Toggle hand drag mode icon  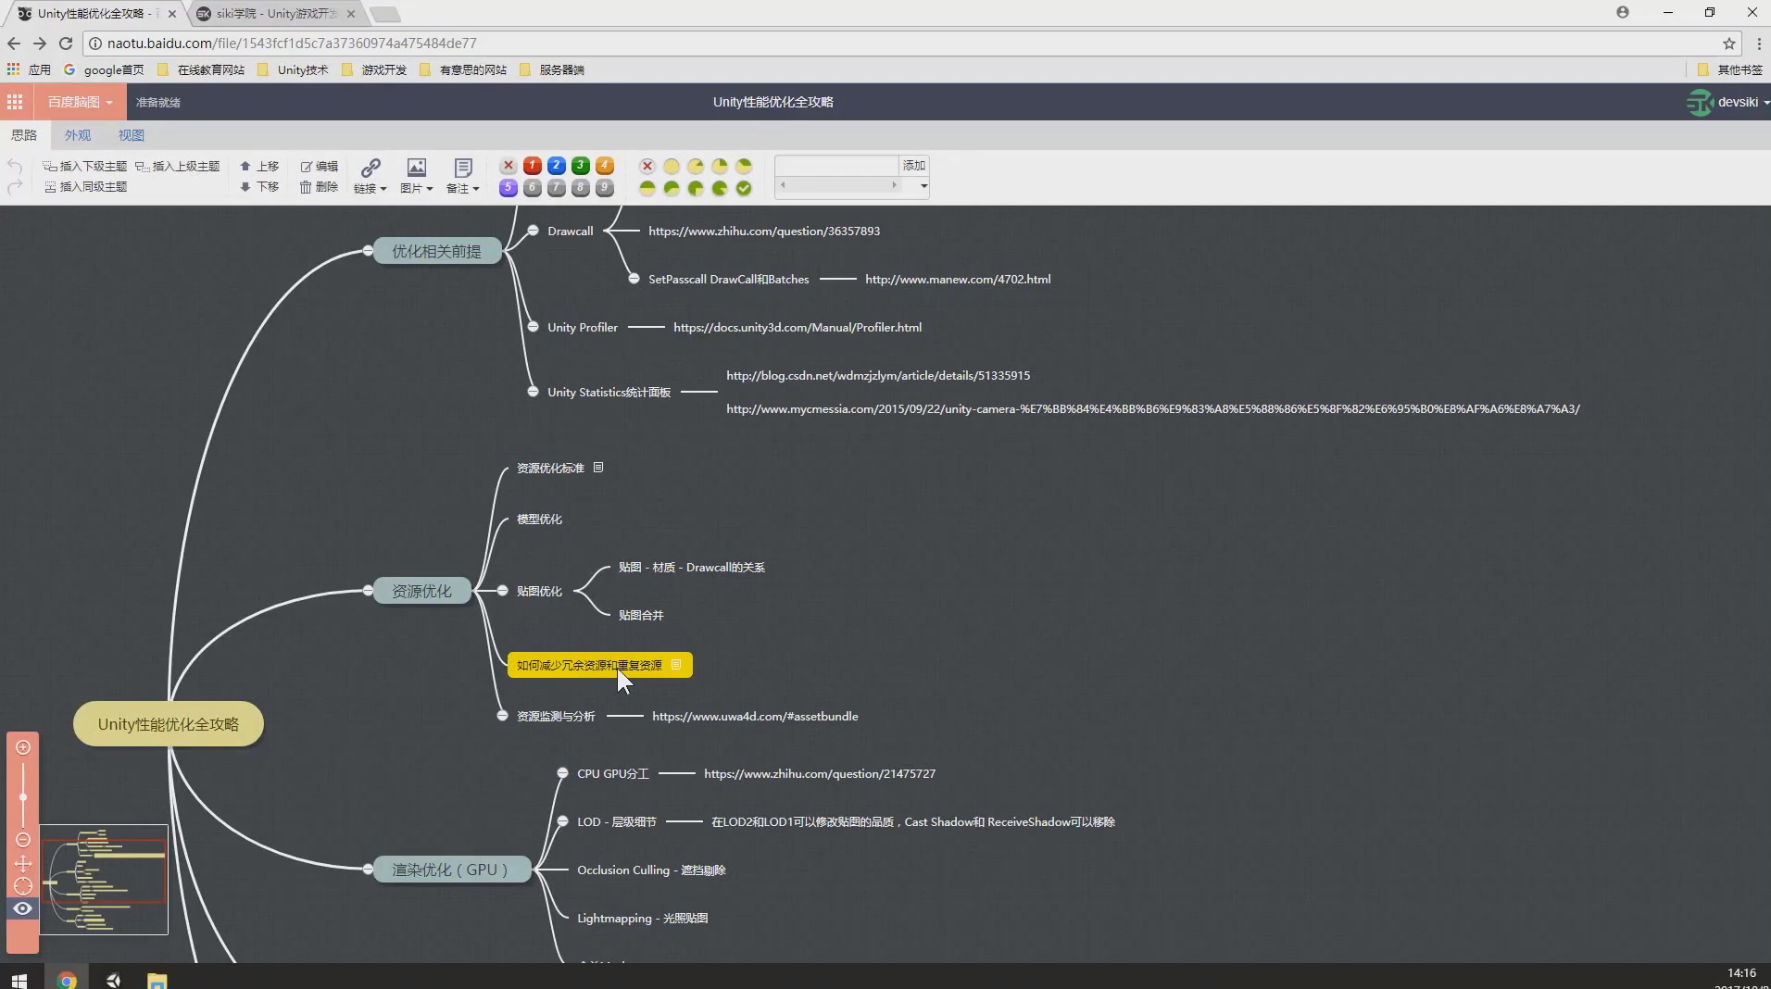click(x=23, y=863)
